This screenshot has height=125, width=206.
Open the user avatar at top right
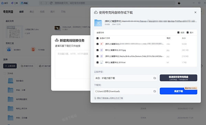click(x=179, y=3)
